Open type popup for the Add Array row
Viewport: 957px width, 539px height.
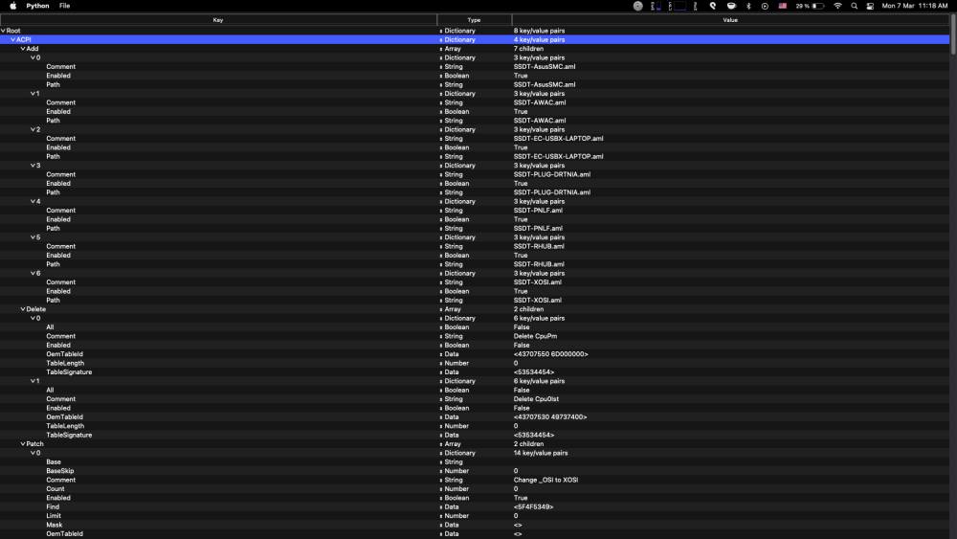[441, 49]
